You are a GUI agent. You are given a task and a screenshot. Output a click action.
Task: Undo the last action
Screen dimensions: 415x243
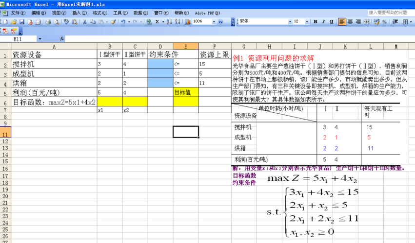[x=123, y=22]
